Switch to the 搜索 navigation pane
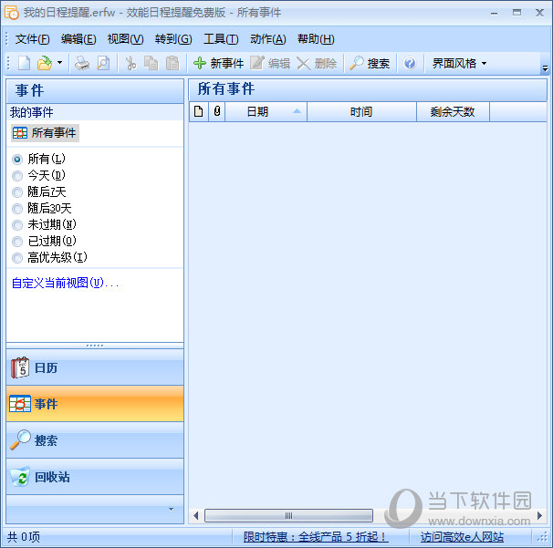This screenshot has height=548, width=553. pos(95,440)
